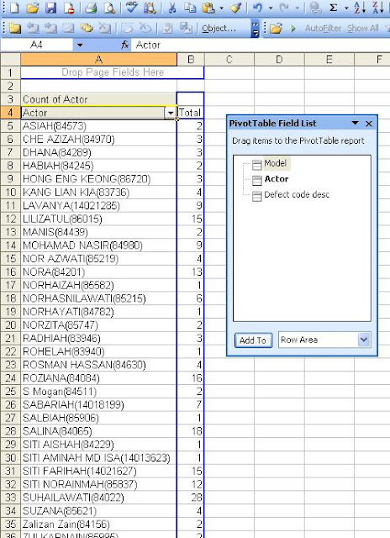390x538 pixels.
Task: Select cell NORHASNILAWATI(85215)
Action: 99,298
